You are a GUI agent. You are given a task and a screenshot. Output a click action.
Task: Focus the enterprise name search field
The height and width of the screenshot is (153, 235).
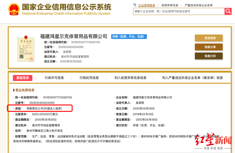(x=179, y=11)
